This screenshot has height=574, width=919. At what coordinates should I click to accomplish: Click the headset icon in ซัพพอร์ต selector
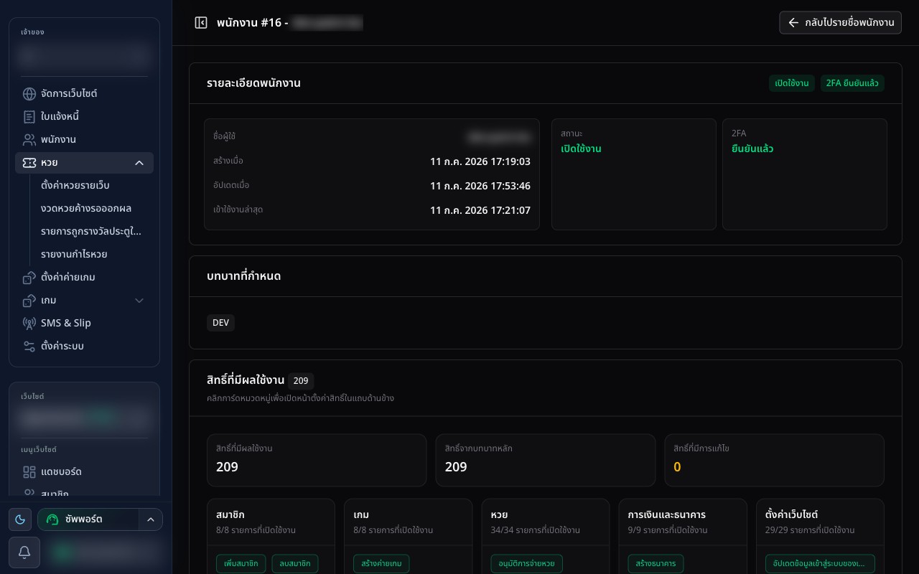52,519
